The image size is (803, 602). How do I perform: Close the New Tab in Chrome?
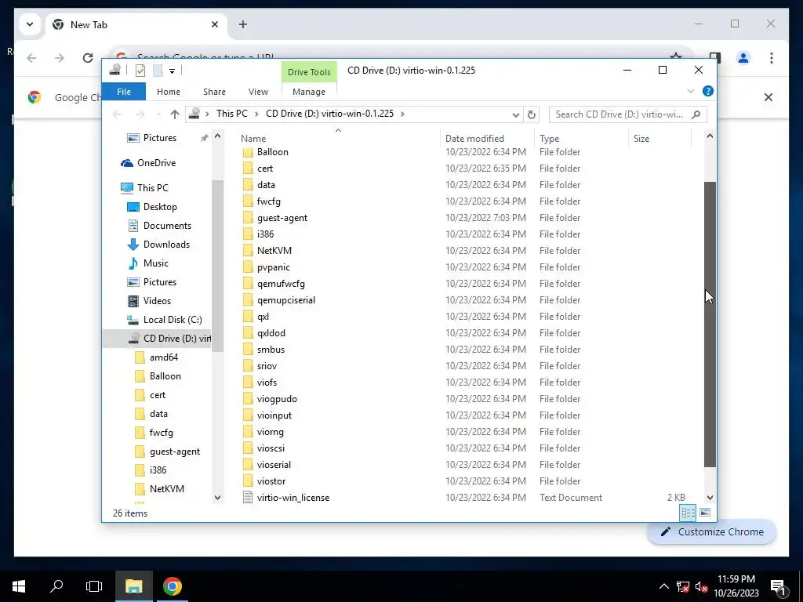pos(215,24)
